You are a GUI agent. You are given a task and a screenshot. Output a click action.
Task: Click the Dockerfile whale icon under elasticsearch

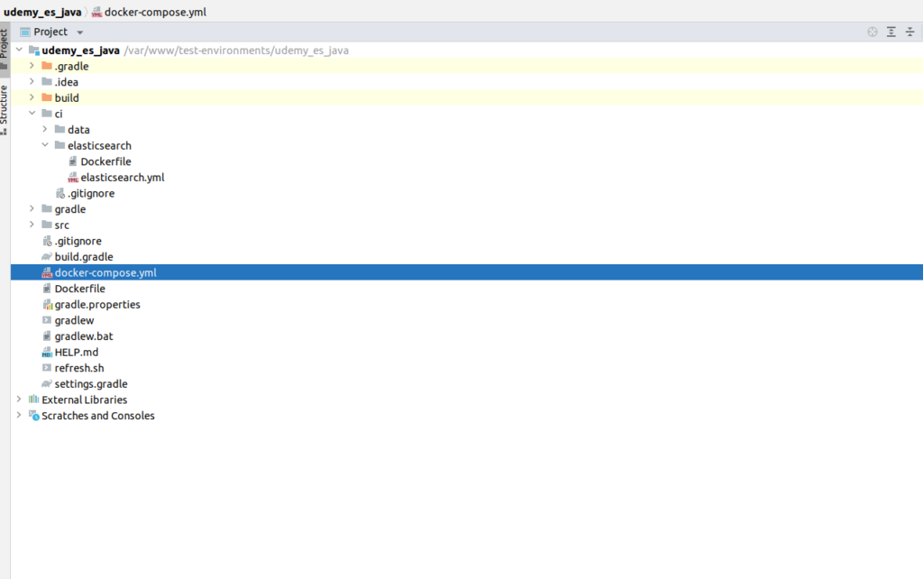coord(72,161)
